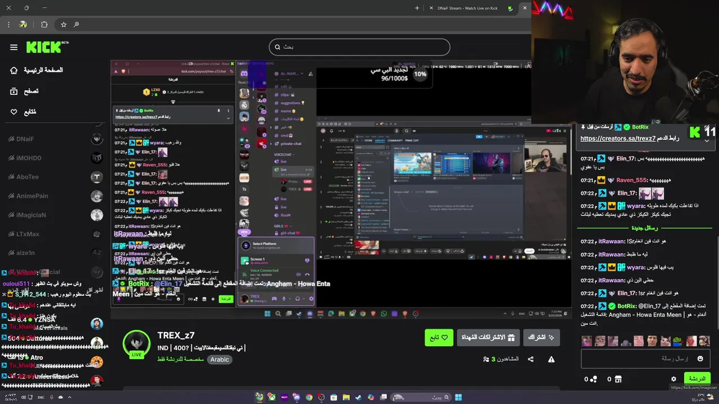This screenshot has height=404, width=719.
Task: Open the home page sidebar link
Action: [37, 71]
